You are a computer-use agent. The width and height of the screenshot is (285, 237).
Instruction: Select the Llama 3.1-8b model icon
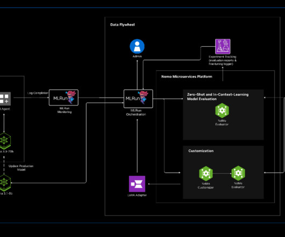tap(5, 183)
